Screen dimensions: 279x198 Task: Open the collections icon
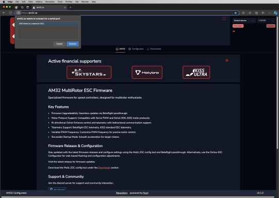coord(256,13)
